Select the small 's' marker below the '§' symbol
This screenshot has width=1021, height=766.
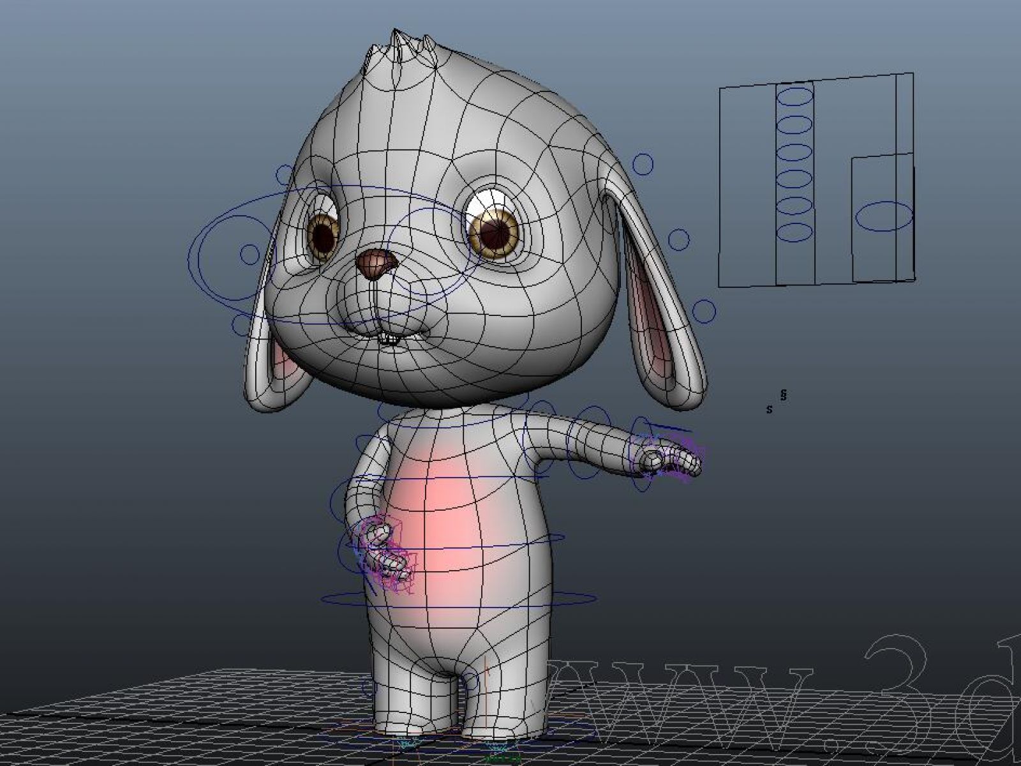pos(770,409)
